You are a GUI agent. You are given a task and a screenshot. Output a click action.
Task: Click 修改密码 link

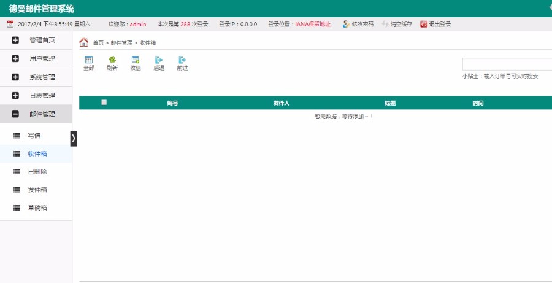[362, 25]
